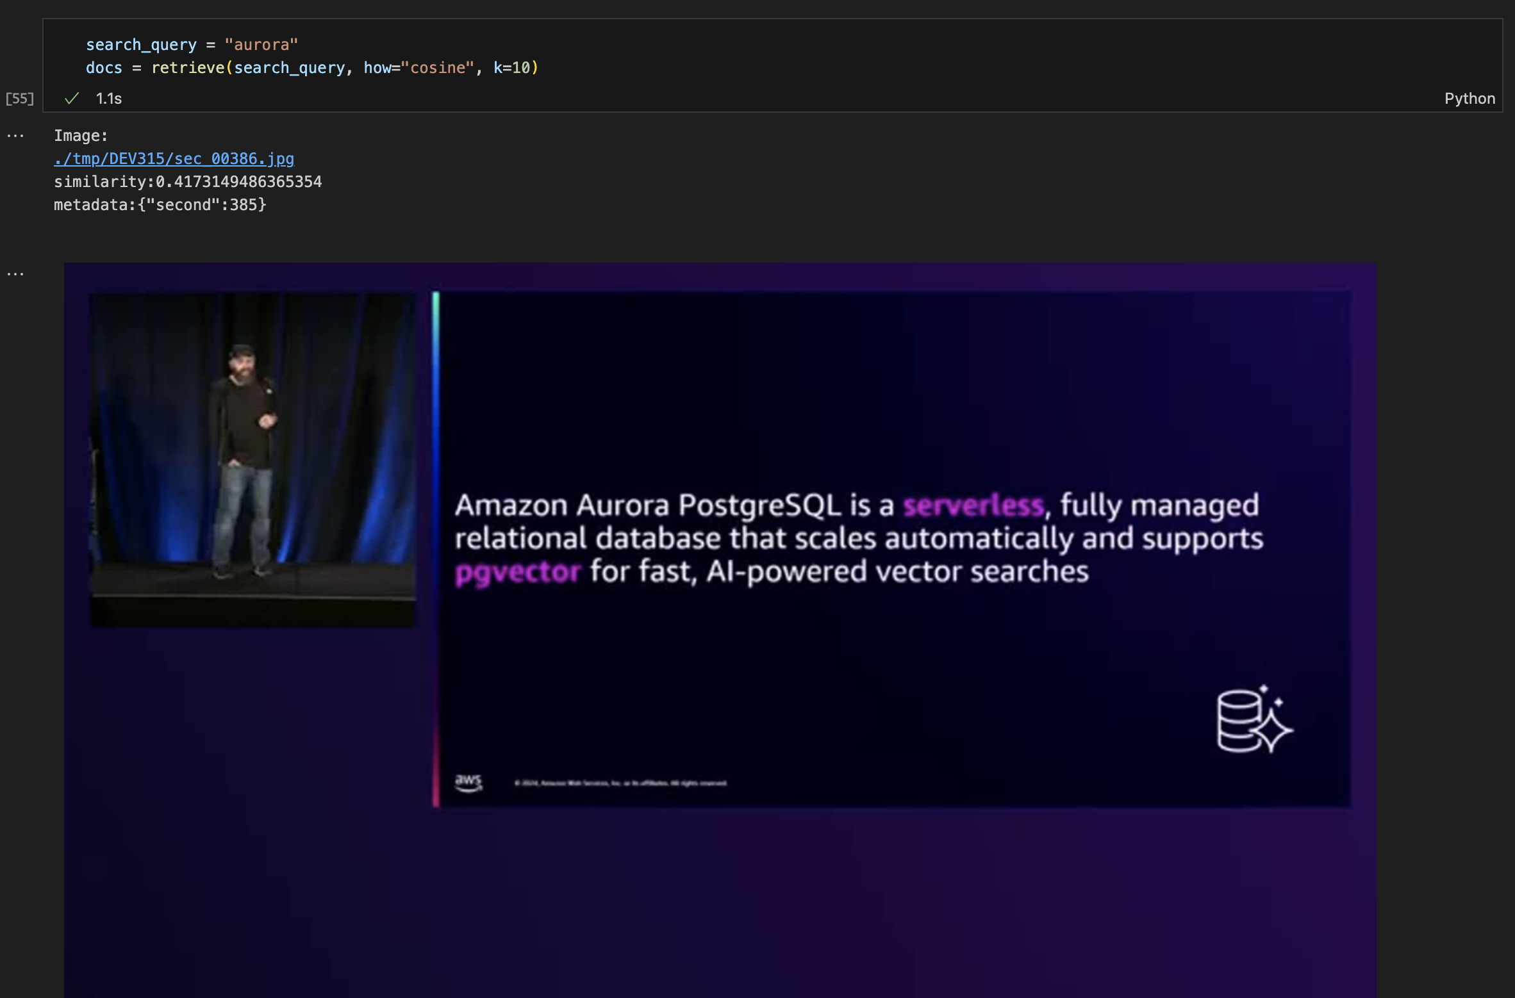Click the k=10 argument in code
The image size is (1515, 998).
click(511, 68)
